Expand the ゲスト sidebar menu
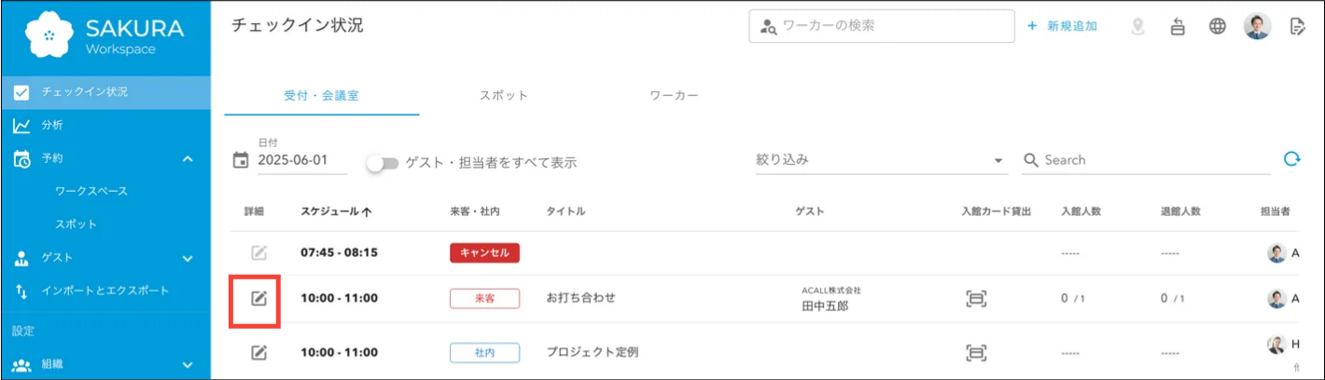The height and width of the screenshot is (380, 1325). pos(188,258)
